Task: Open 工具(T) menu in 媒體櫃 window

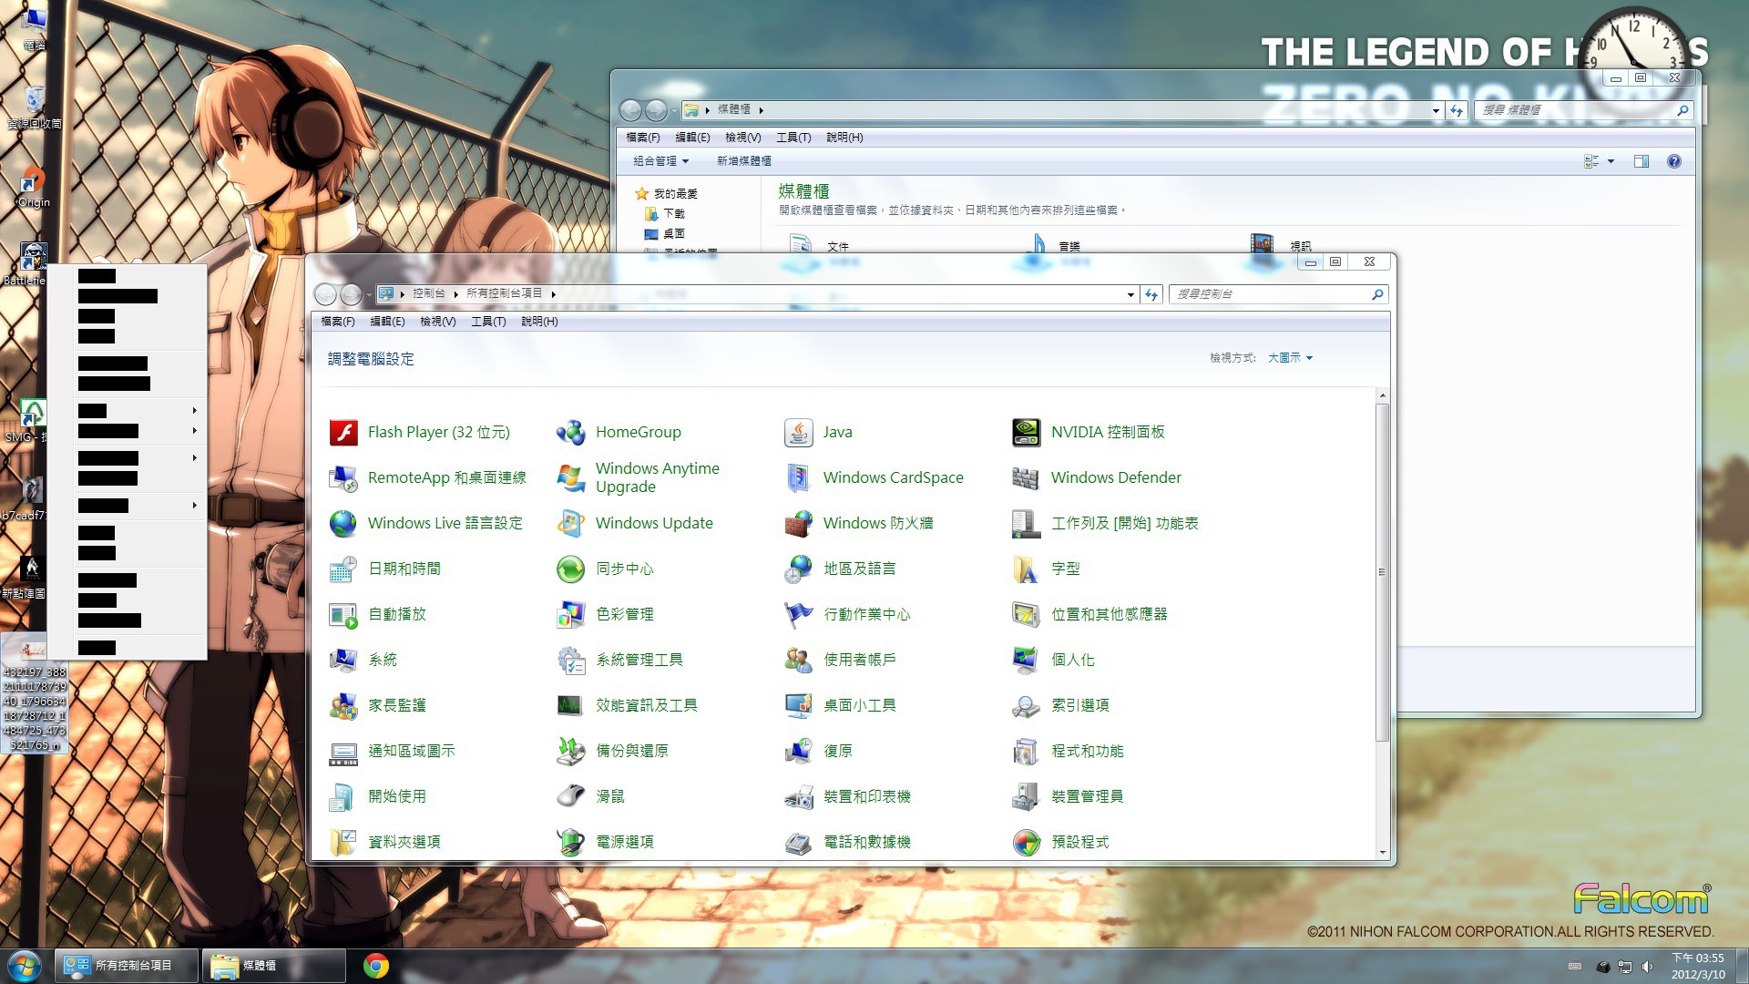Action: (793, 138)
